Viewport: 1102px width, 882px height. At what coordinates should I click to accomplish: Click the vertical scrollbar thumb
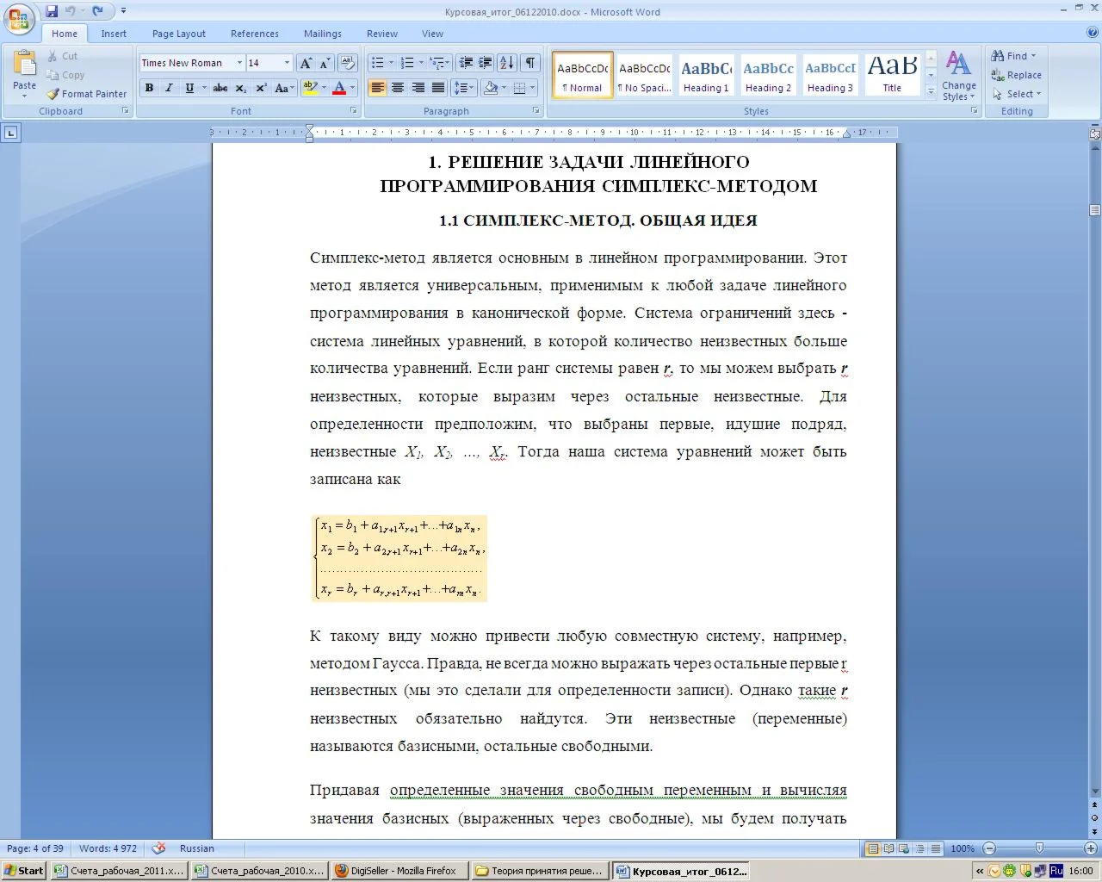click(x=1095, y=210)
